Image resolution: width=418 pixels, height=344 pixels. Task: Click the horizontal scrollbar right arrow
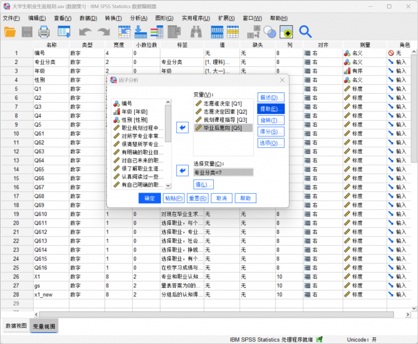pyautogui.click(x=408, y=314)
